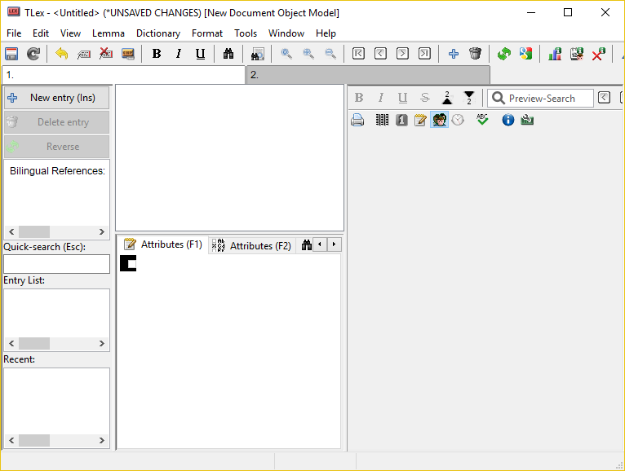
Task: Click the Quick-search (Esc) input box
Action: tap(56, 264)
